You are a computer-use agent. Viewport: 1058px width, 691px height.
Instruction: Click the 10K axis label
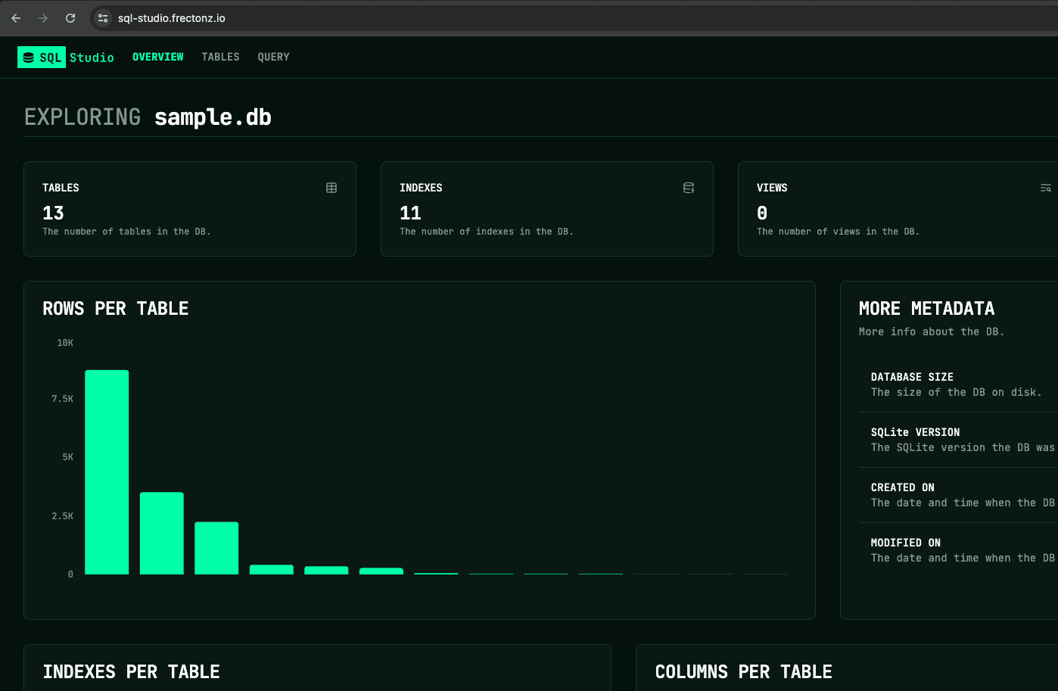click(65, 343)
